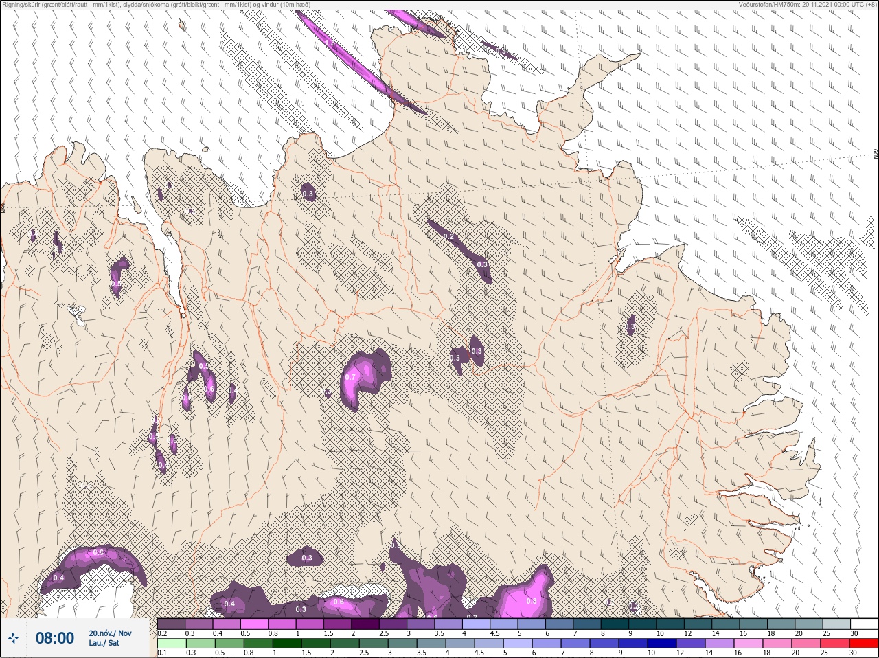The image size is (879, 658).
Task: Click the lightest green 0.1 rain legend swatch
Action: (172, 644)
